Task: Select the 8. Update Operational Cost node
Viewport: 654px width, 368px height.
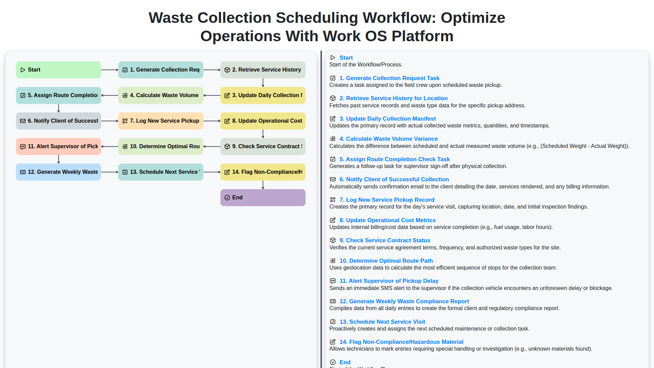Action: (x=263, y=121)
